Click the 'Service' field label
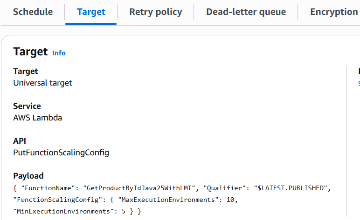Screen dimensions: 360x220 pyautogui.click(x=27, y=106)
